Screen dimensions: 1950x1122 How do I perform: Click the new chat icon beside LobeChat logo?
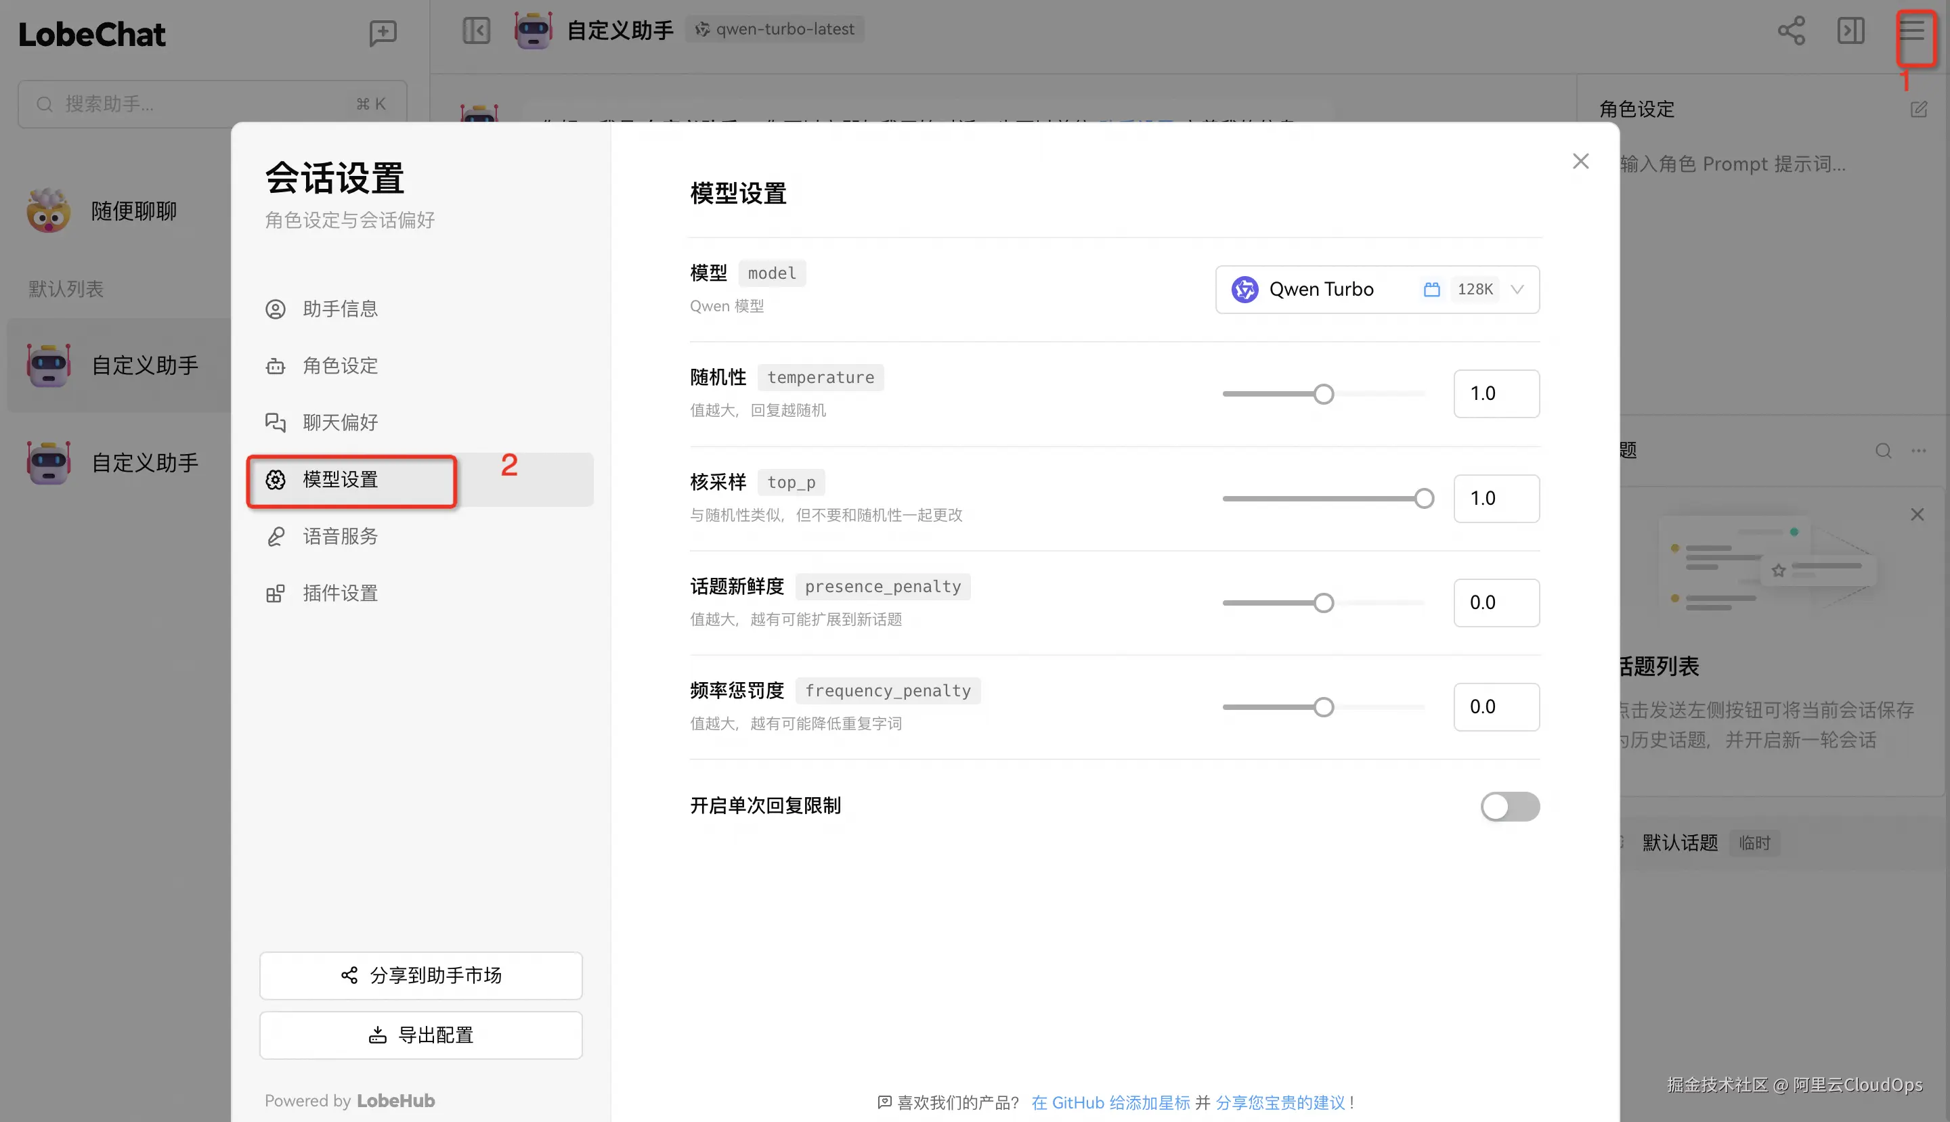[x=383, y=32]
